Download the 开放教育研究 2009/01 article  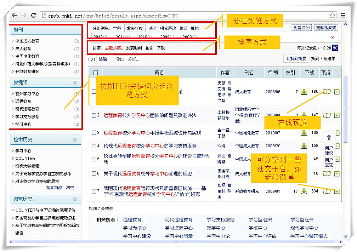pyautogui.click(x=304, y=191)
